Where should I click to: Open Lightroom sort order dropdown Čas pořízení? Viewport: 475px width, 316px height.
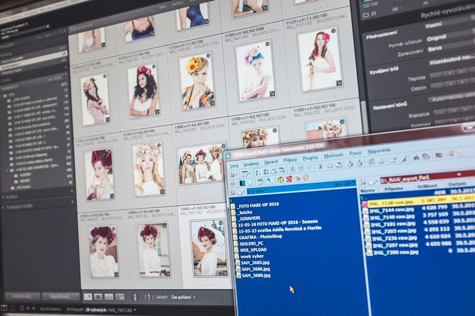coord(183,297)
